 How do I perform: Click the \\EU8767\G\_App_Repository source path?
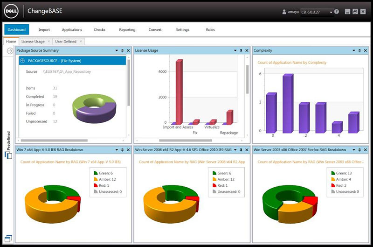click(67, 72)
